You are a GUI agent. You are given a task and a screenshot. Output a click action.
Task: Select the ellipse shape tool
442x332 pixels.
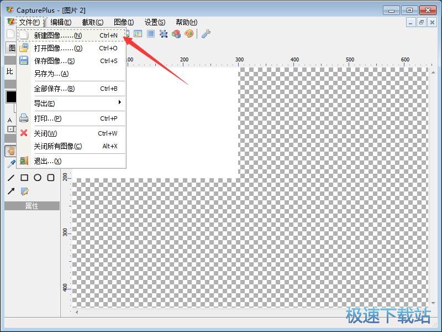38,178
